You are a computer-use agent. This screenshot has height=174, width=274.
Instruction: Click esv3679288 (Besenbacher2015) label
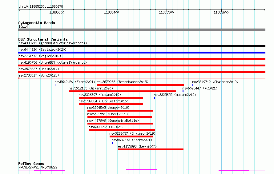coord(123,82)
